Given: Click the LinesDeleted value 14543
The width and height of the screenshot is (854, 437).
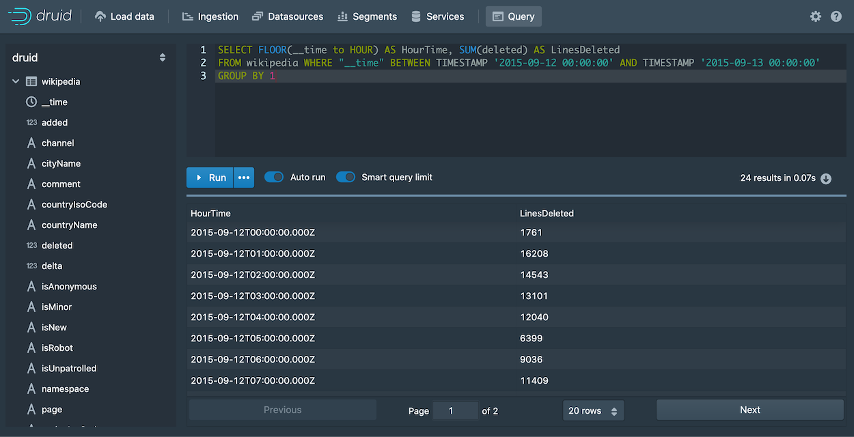Looking at the screenshot, I should 534,274.
